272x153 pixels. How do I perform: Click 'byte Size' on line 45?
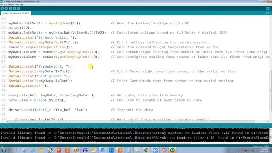pos(18,100)
